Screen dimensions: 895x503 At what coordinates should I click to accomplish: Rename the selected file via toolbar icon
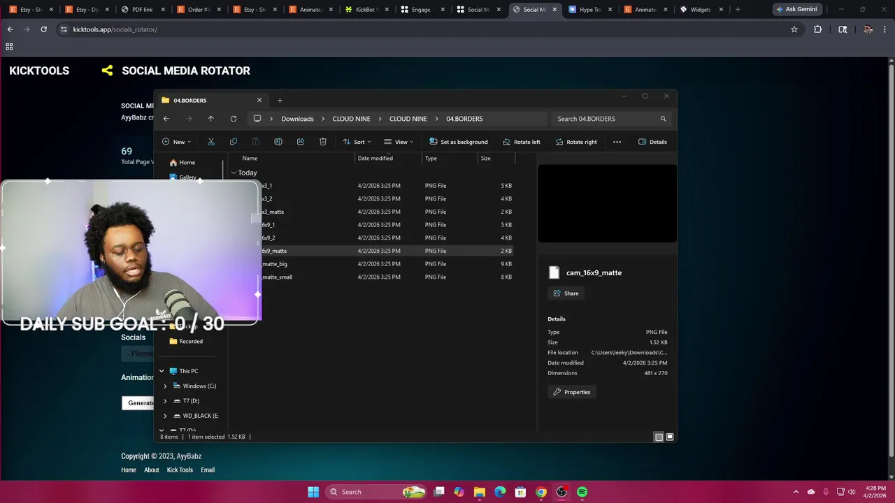point(278,142)
